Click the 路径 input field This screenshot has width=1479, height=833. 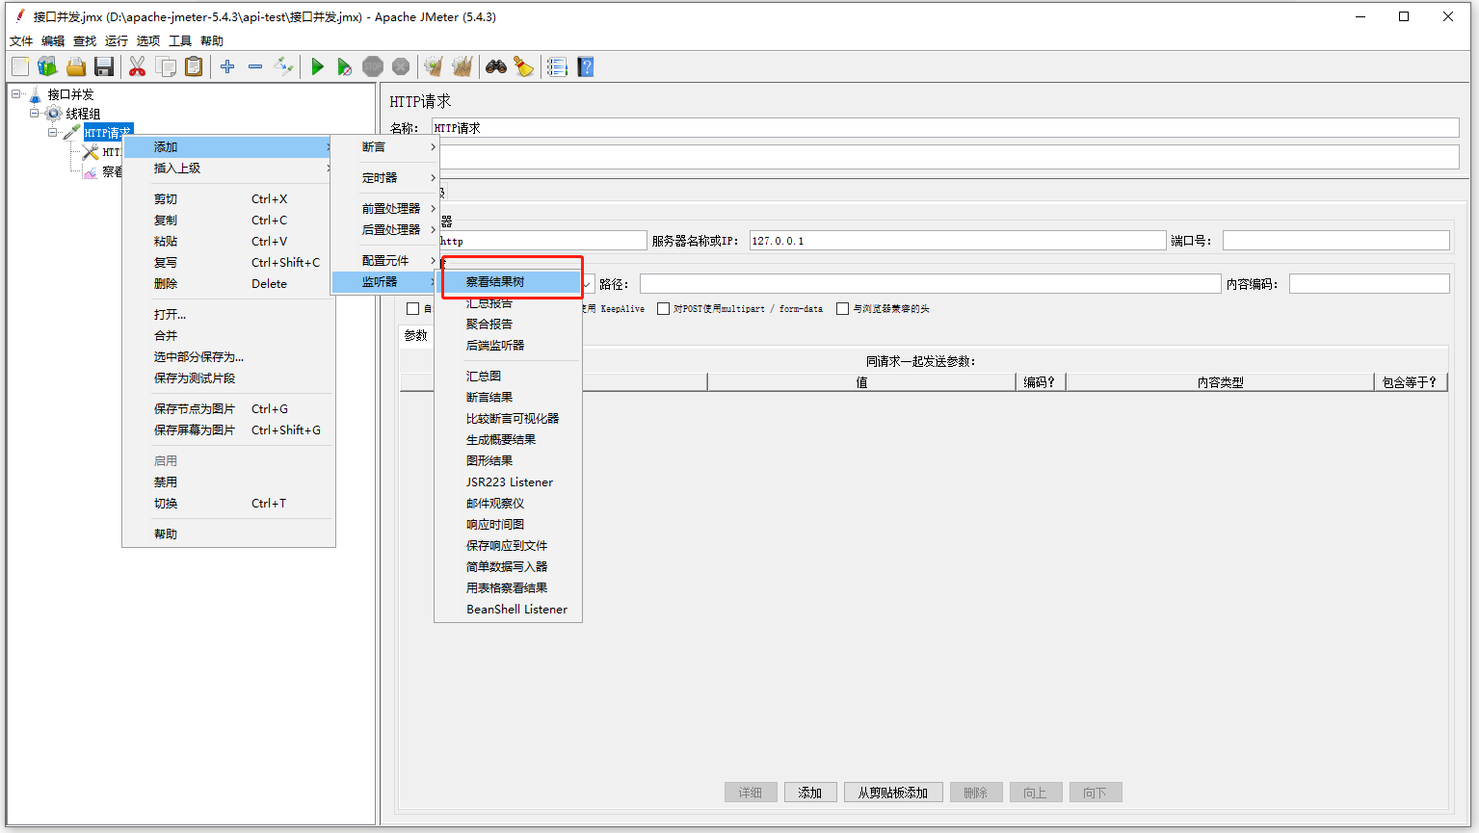931,283
